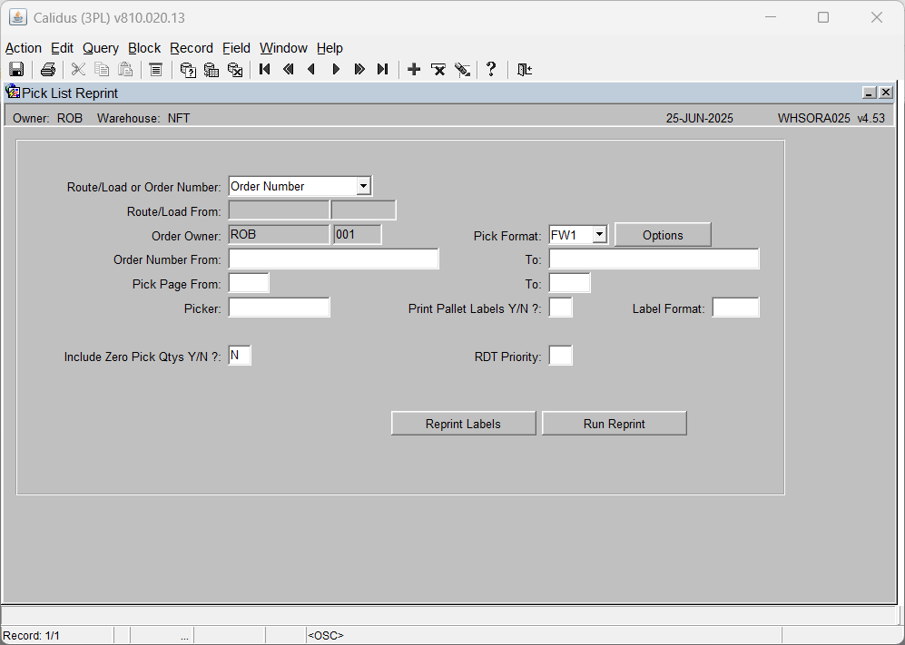
Task: Open the Query menu
Action: click(101, 48)
